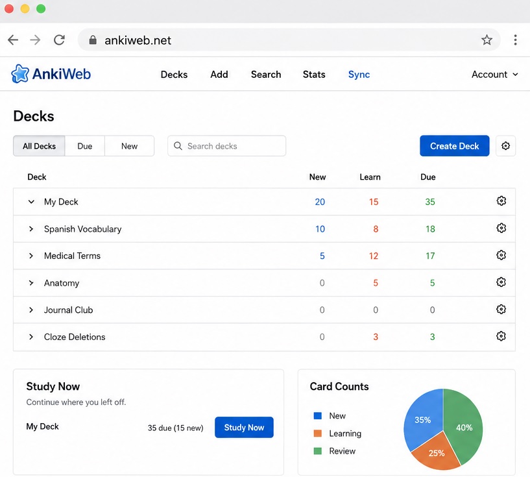Open the Add nav item
Viewport: 530px width, 477px height.
219,75
